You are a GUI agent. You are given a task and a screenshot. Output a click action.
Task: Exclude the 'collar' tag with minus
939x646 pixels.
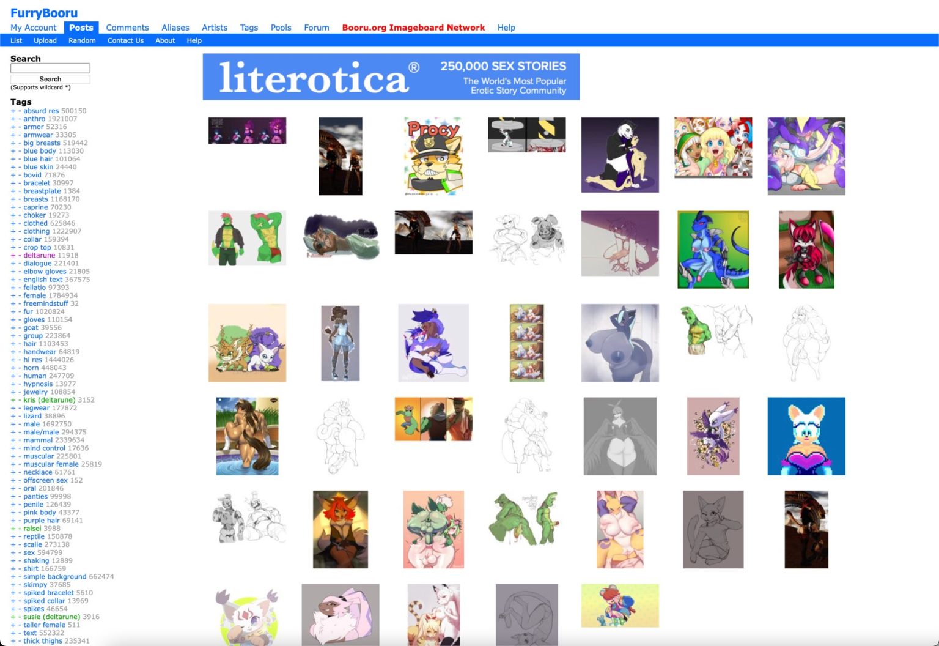[20, 239]
